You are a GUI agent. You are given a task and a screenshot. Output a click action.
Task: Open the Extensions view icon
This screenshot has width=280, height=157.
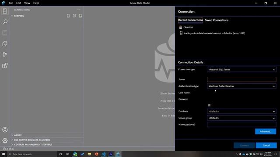click(5, 65)
